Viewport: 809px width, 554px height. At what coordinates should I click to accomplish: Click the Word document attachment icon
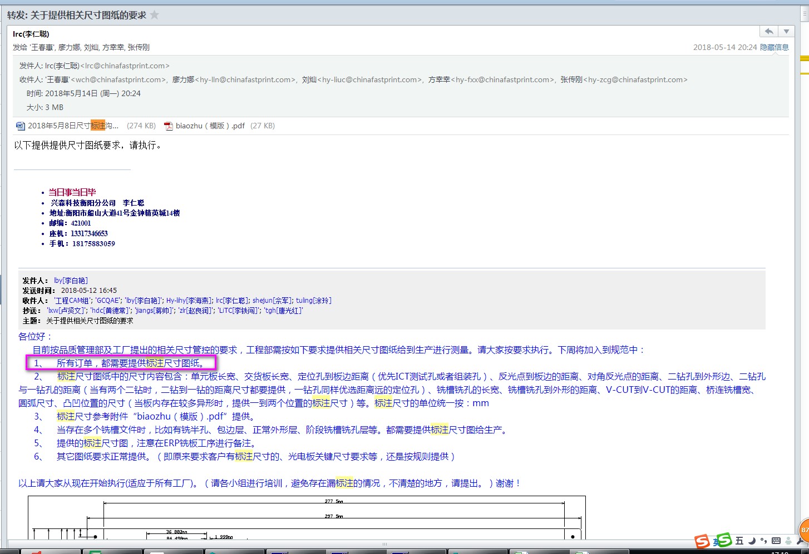click(21, 126)
